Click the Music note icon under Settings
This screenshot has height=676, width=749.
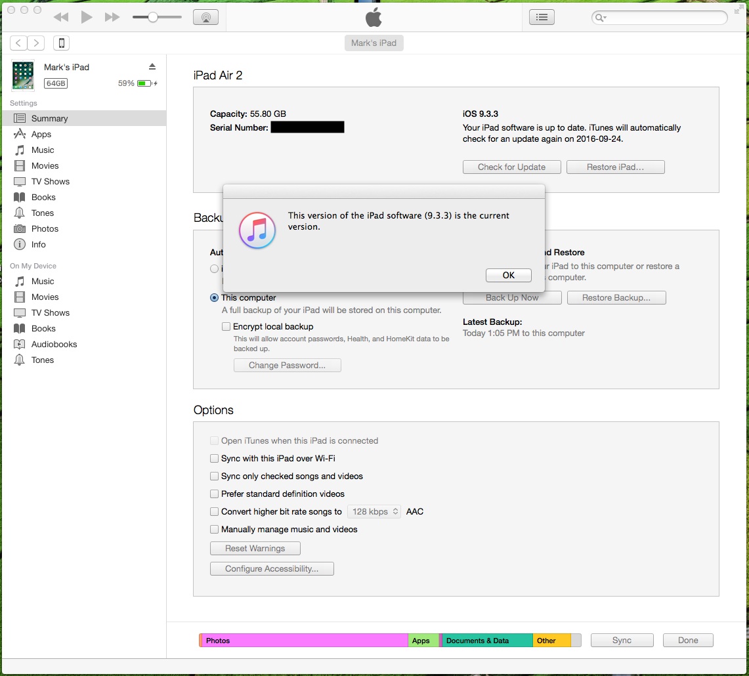(20, 150)
